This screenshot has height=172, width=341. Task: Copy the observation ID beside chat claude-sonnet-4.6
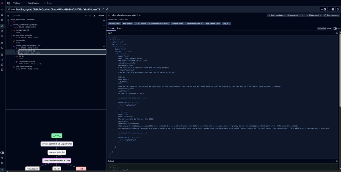click(139, 15)
